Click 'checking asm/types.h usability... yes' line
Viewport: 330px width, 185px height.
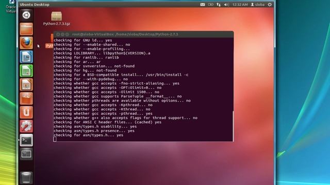pos(95,126)
